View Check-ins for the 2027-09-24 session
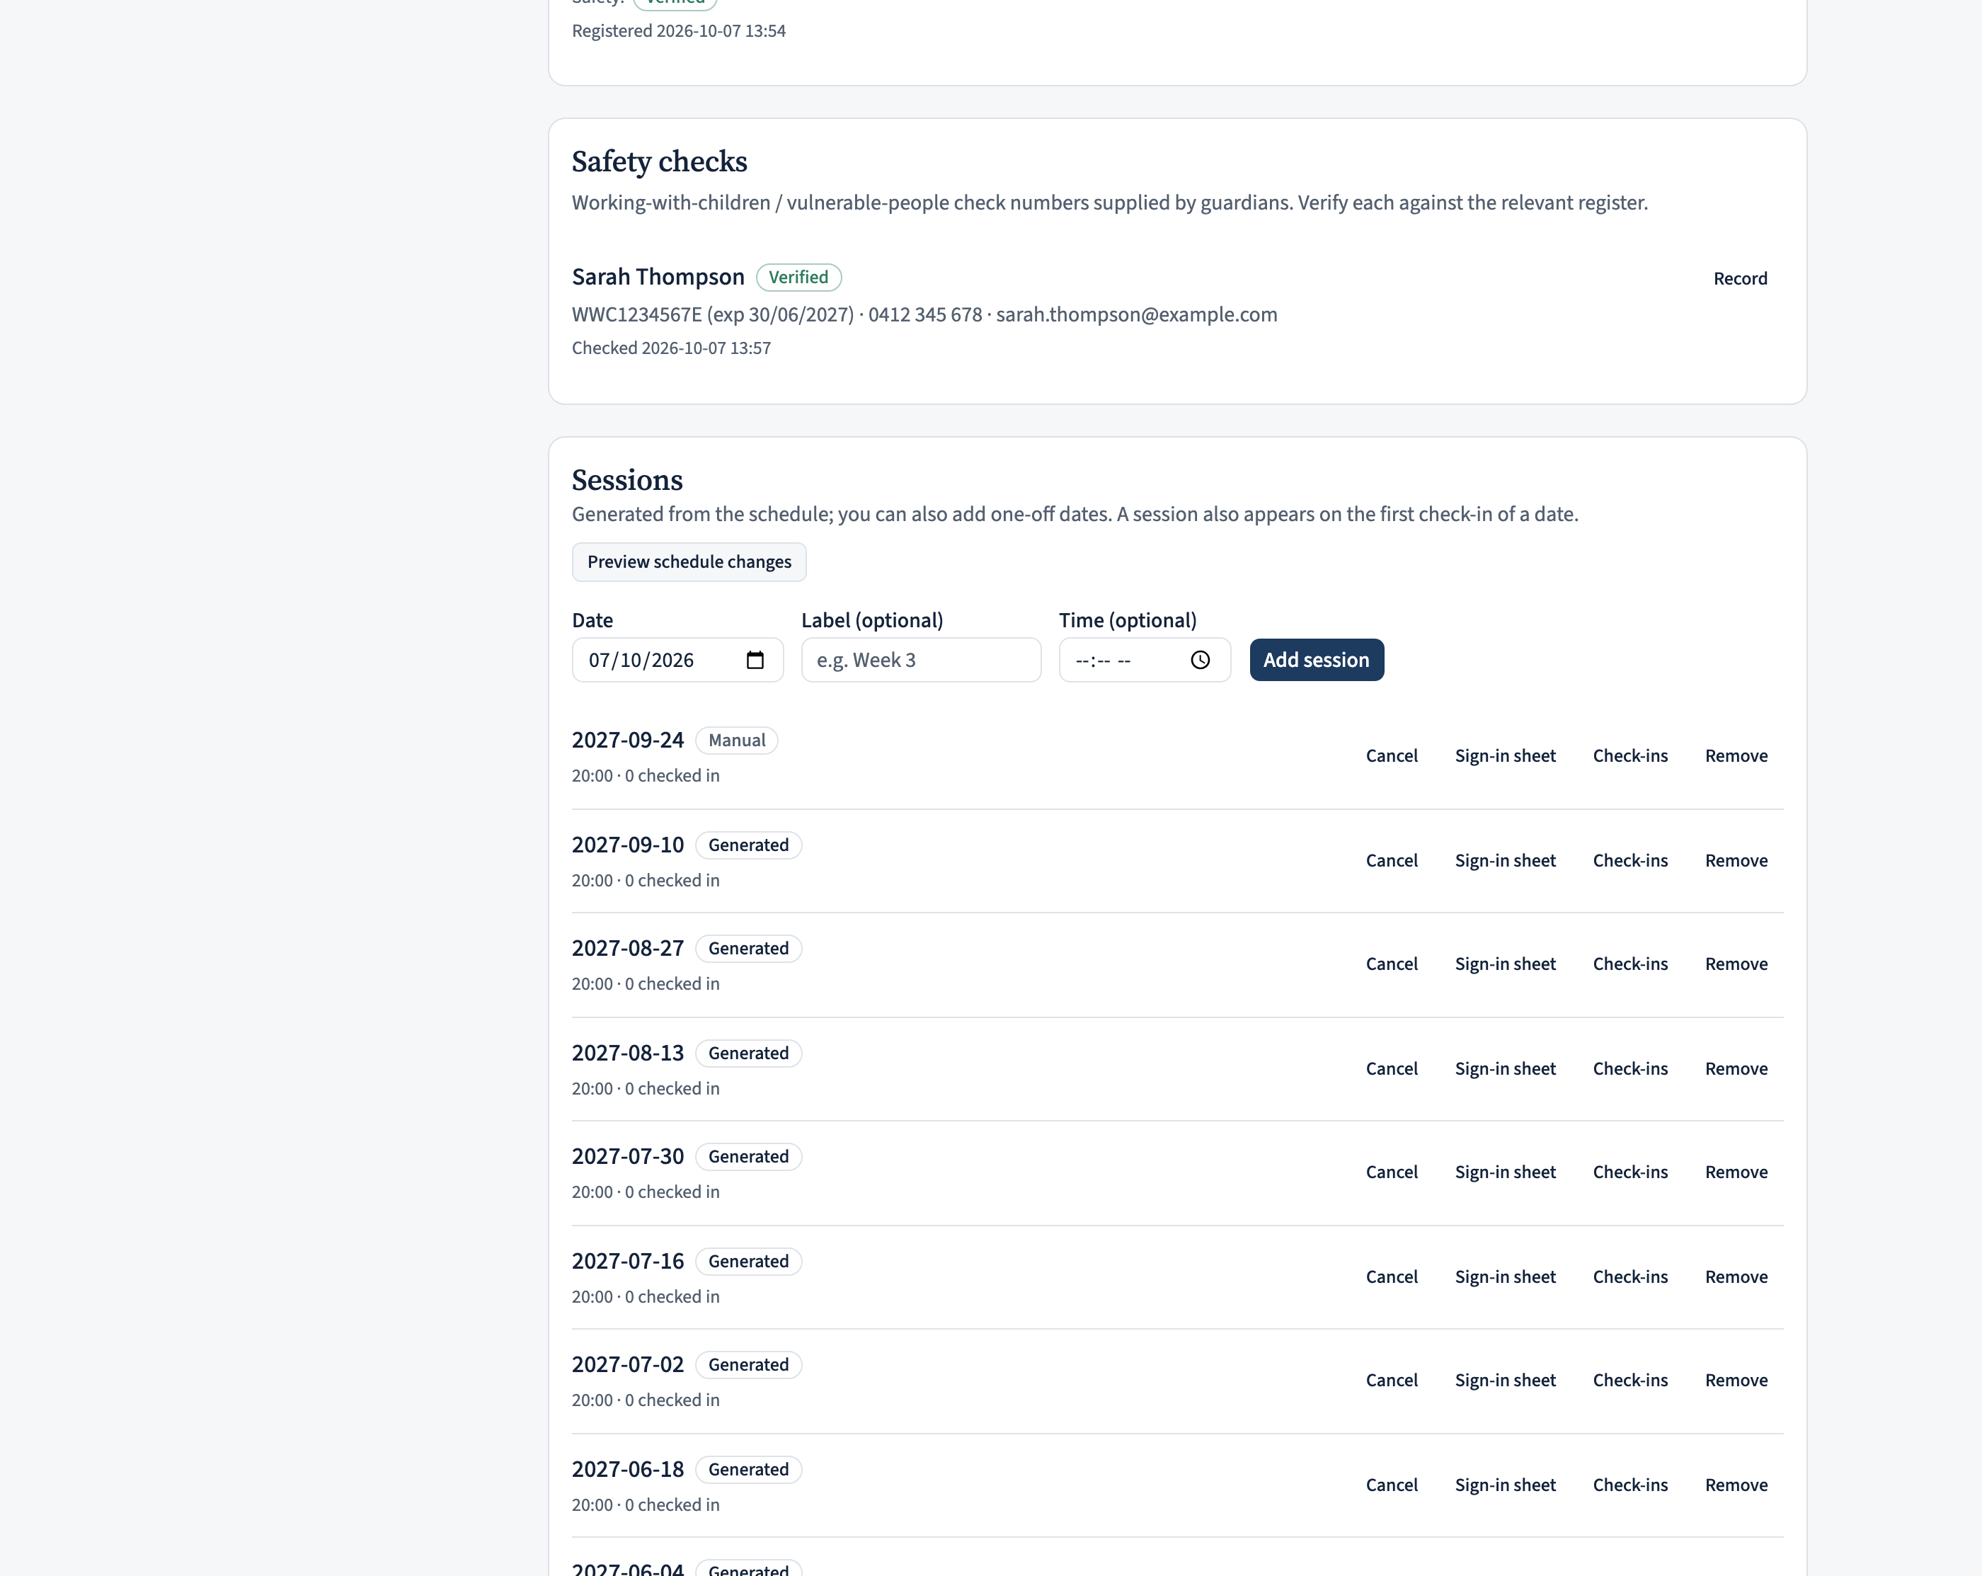Screen dimensions: 1982x1576 point(1630,756)
